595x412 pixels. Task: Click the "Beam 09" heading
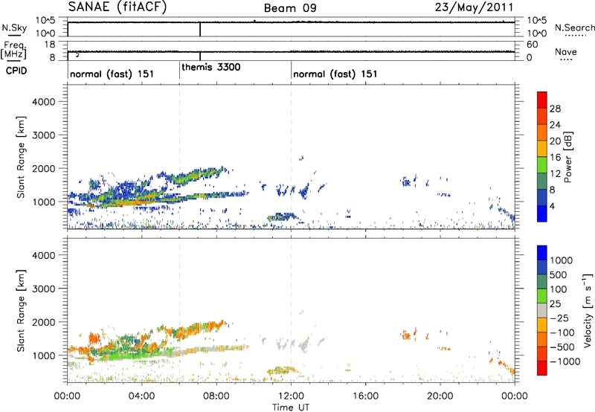290,8
